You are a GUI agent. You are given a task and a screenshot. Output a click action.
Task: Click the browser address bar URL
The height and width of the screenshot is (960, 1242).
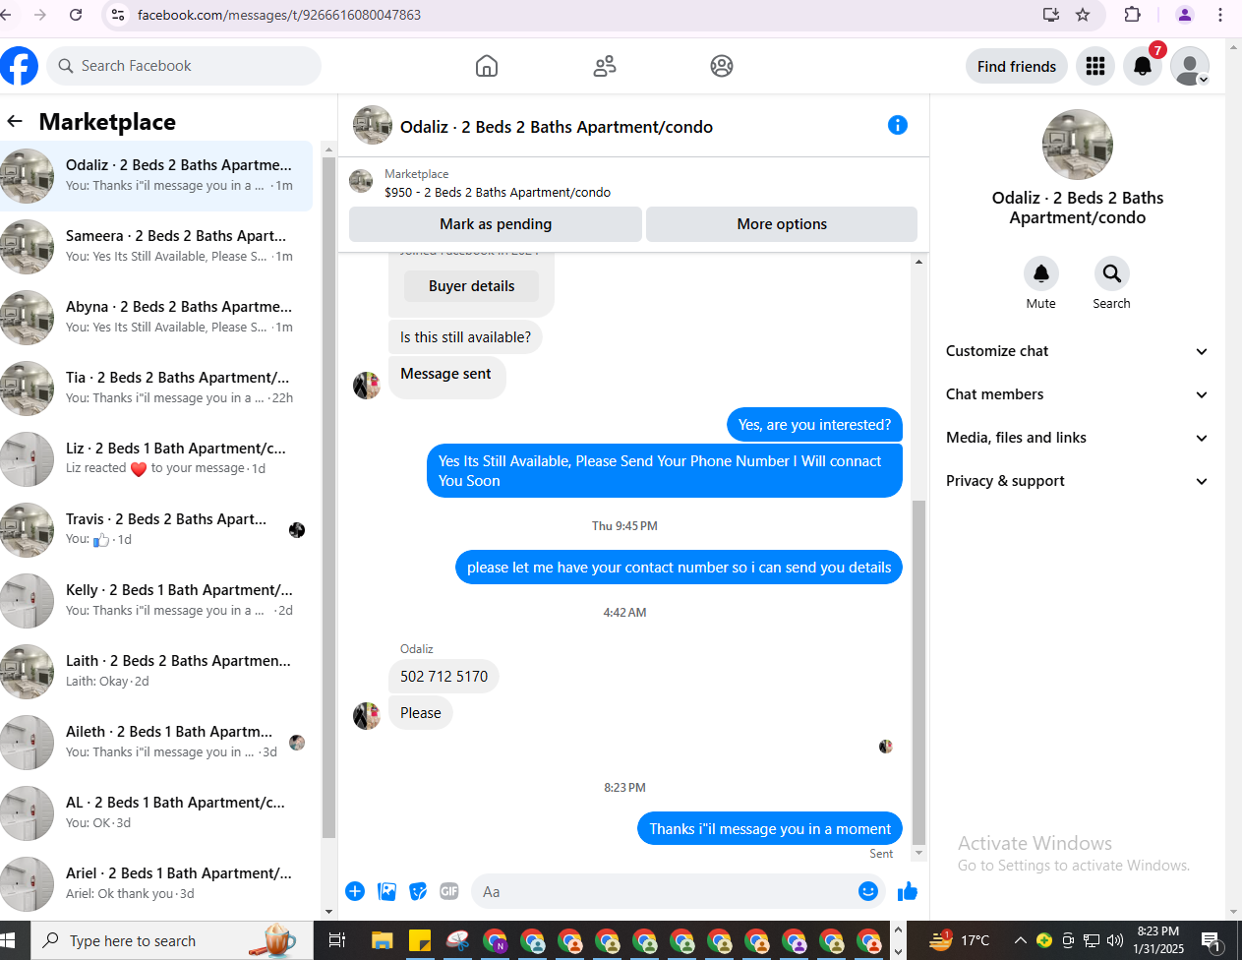[279, 15]
